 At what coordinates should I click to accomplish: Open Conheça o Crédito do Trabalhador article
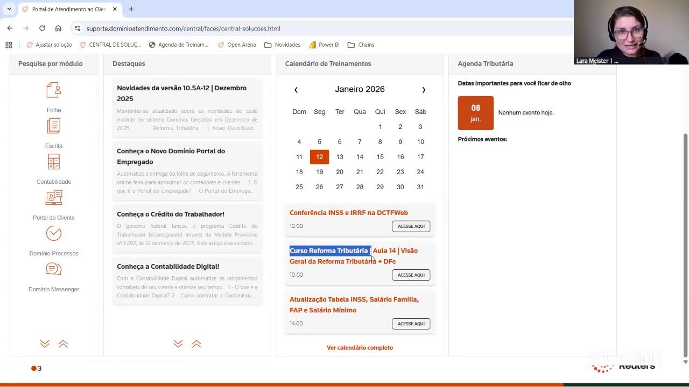point(171,214)
